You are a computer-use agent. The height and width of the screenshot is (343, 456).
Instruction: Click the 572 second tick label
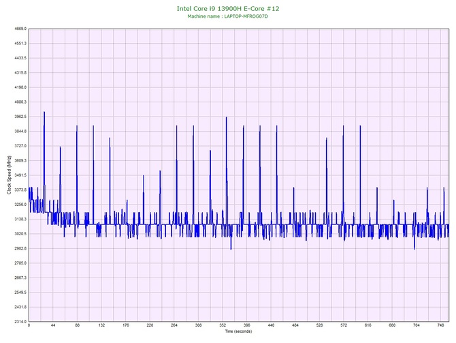point(344,326)
